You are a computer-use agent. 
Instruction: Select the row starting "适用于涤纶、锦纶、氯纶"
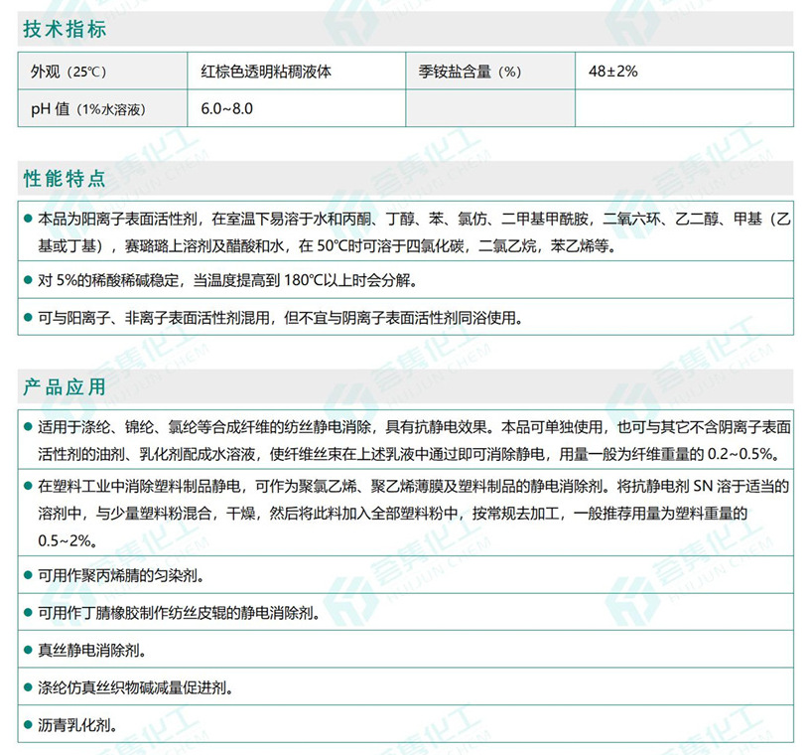[406, 439]
